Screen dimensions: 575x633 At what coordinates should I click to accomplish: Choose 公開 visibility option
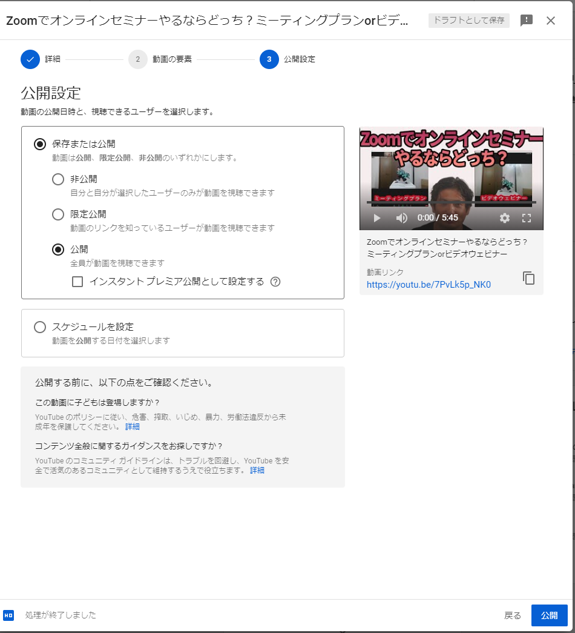click(58, 250)
